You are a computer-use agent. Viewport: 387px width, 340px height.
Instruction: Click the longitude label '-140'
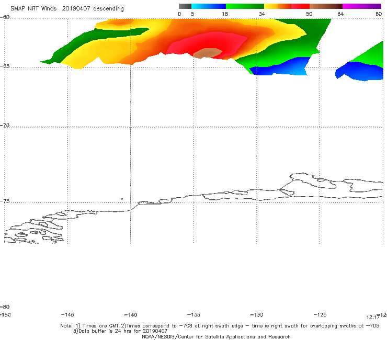tap(131, 314)
